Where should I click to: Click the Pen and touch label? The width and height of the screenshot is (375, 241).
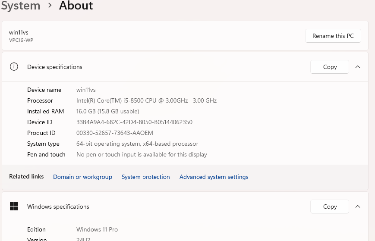[46, 154]
